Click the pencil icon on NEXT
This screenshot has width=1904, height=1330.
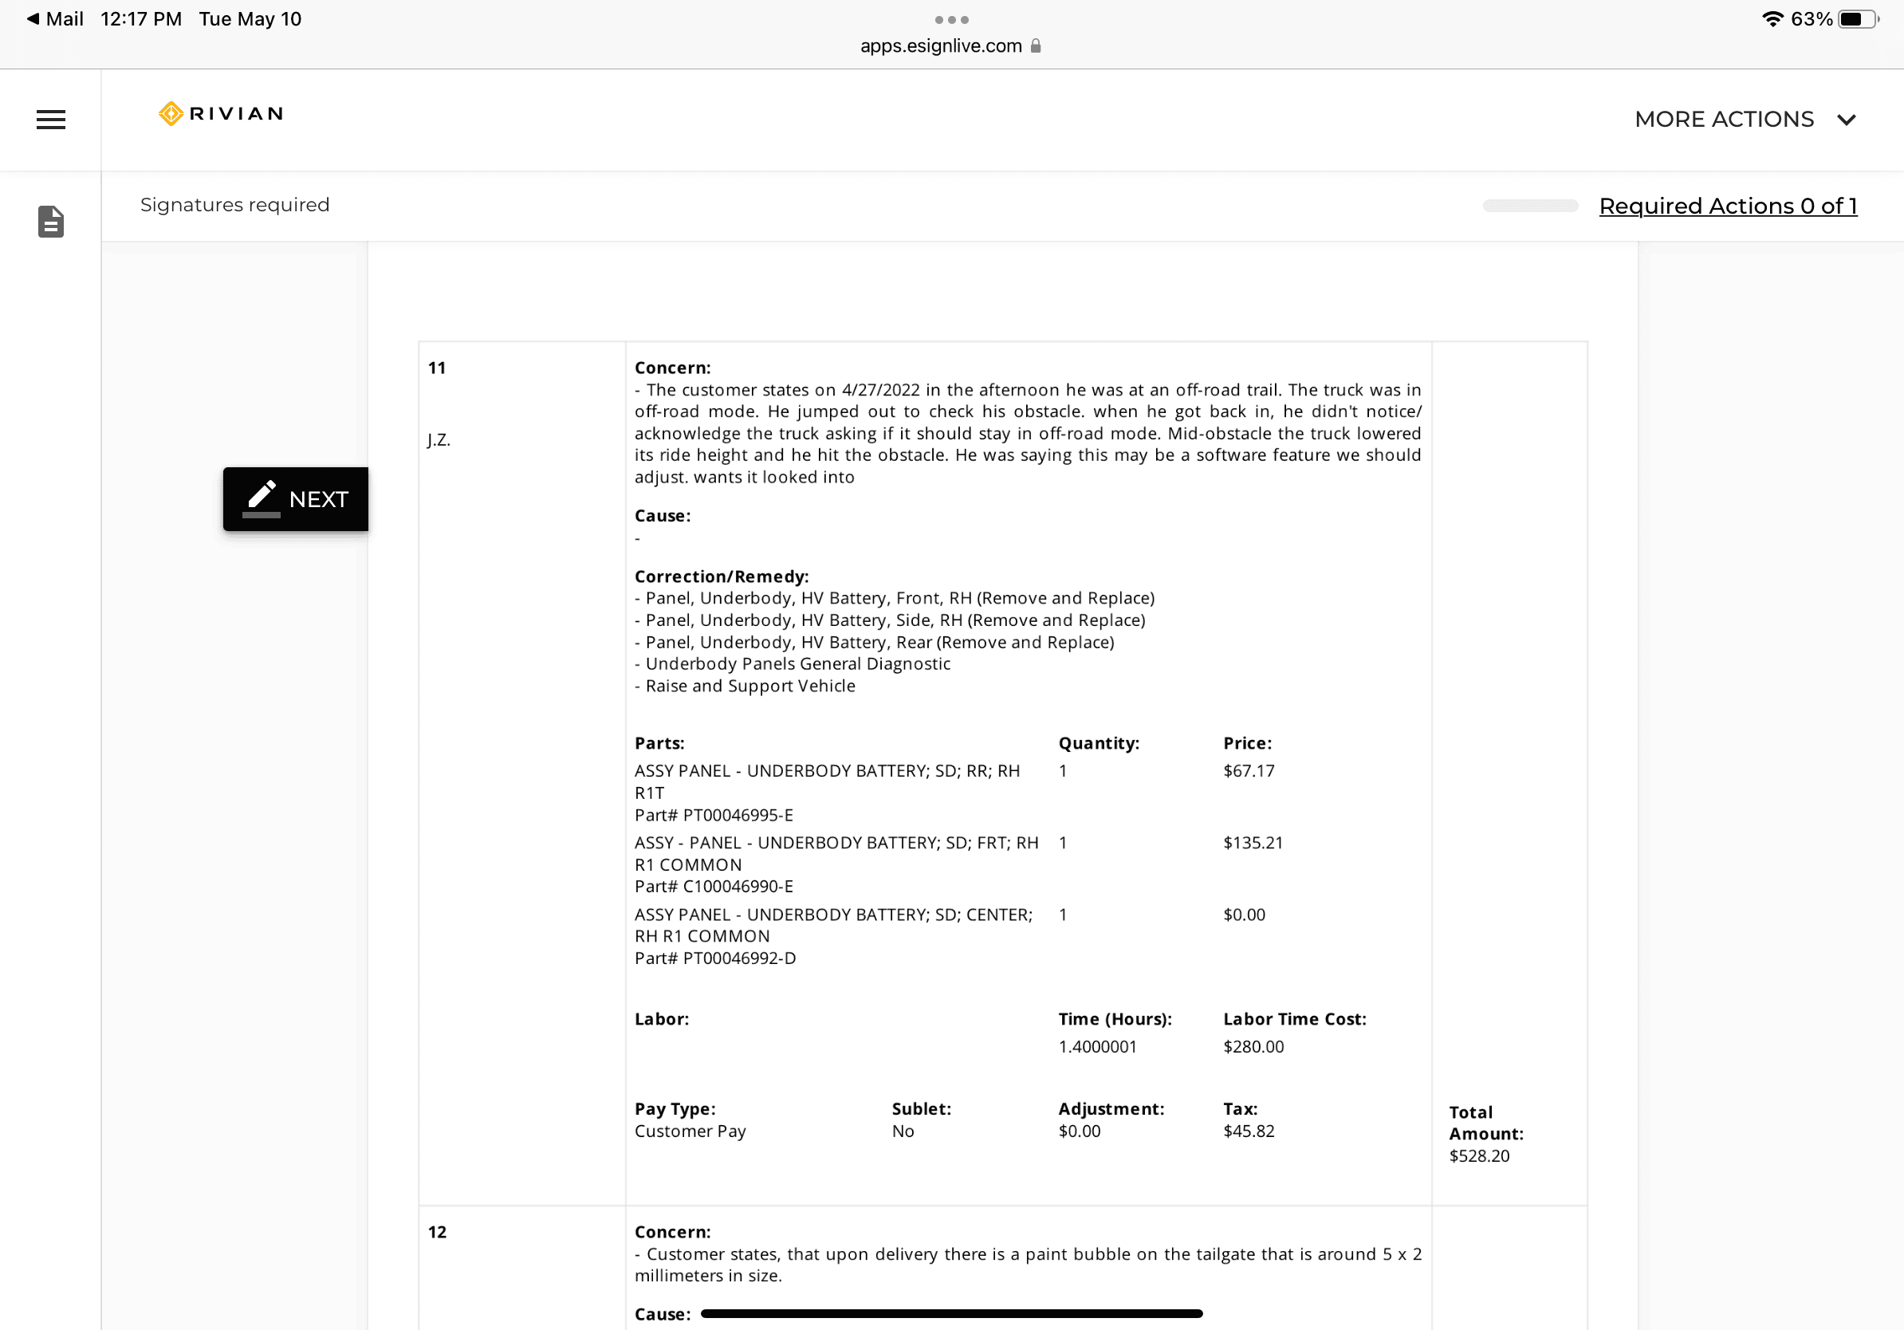pyautogui.click(x=262, y=498)
